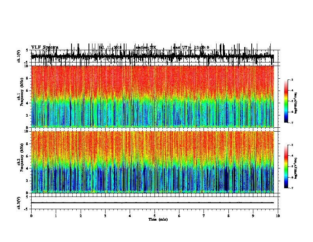Click the ch.1 spectrogram color scale bar
The image size is (313, 242).
286,101
